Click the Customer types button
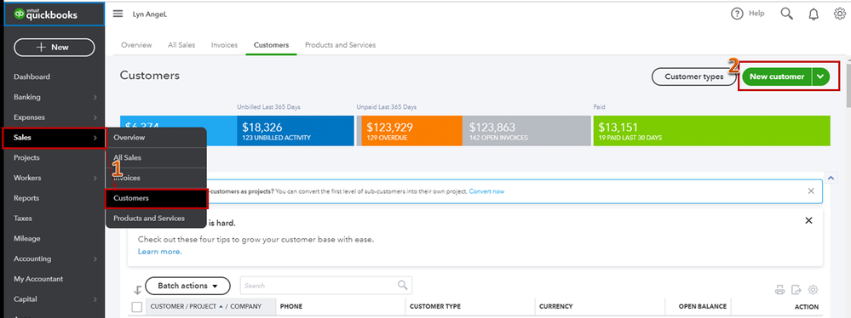This screenshot has width=851, height=318. pos(693,77)
